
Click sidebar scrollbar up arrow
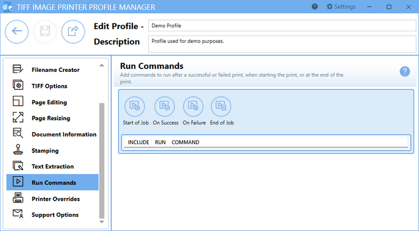[x=101, y=66]
